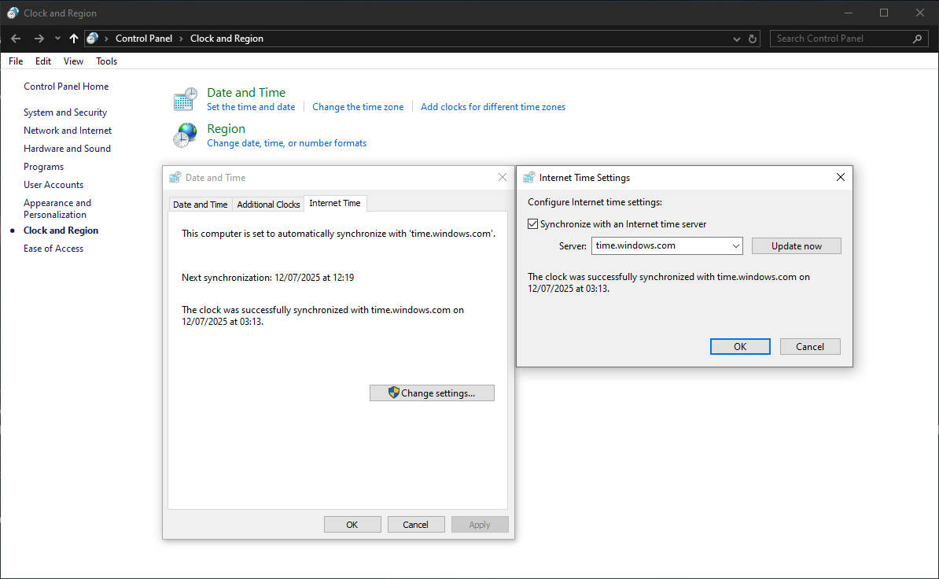This screenshot has width=939, height=579.
Task: Open the time server dropdown list
Action: tap(733, 245)
